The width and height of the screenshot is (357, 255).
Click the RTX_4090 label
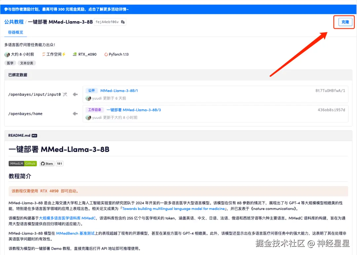[x=87, y=54]
